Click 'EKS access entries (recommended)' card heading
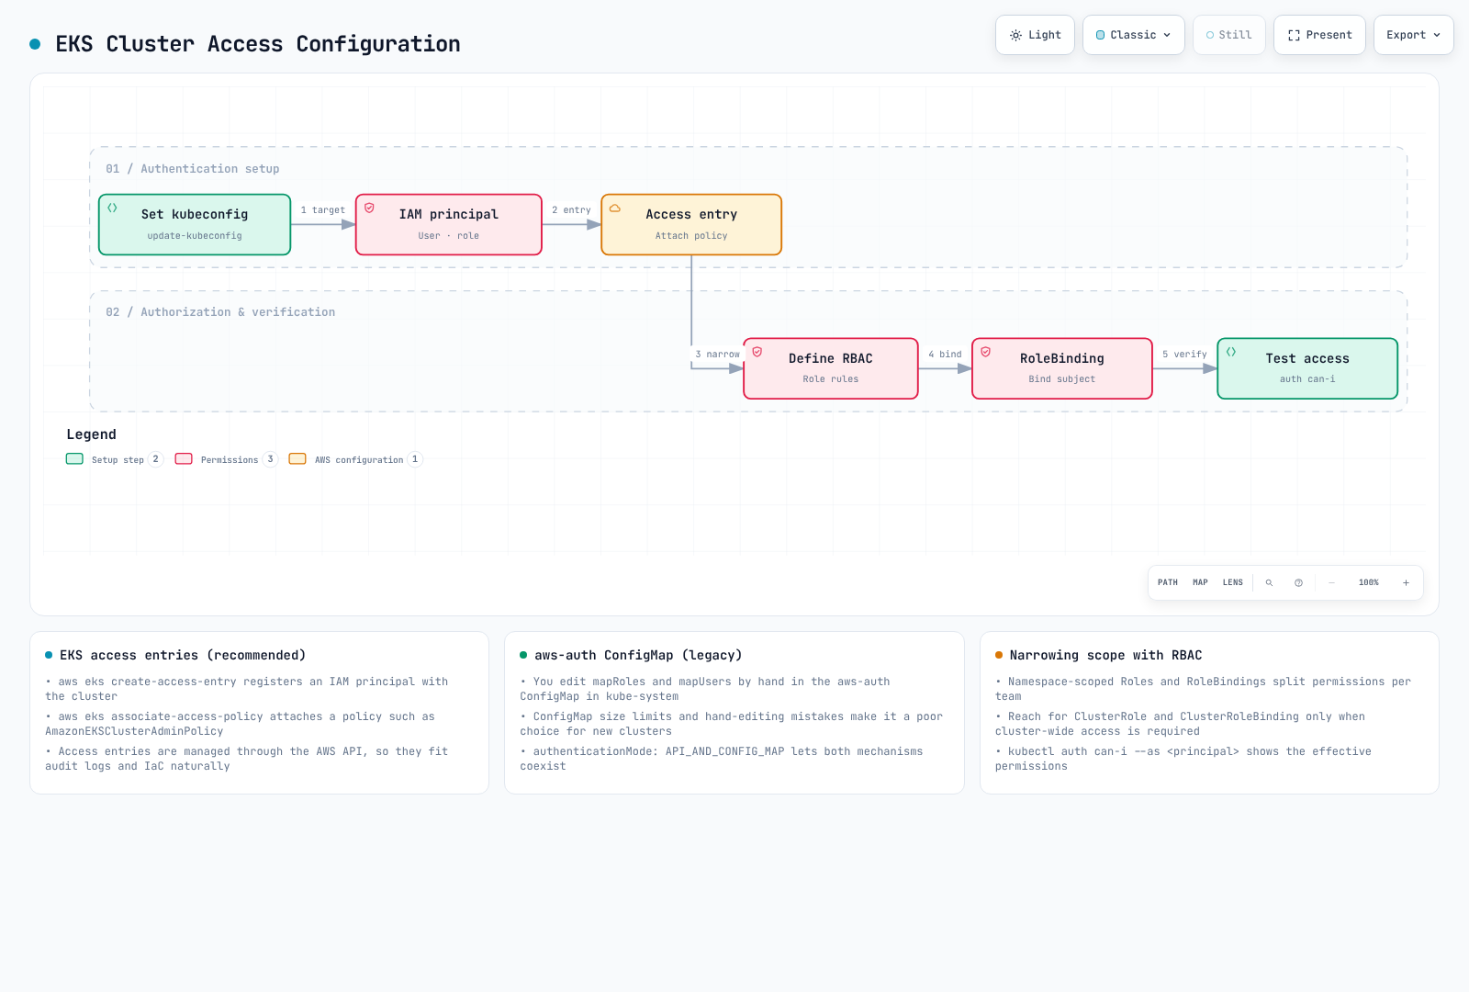 [x=183, y=655]
